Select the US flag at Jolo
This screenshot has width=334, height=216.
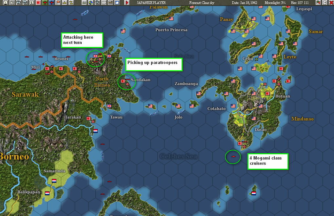click(178, 106)
